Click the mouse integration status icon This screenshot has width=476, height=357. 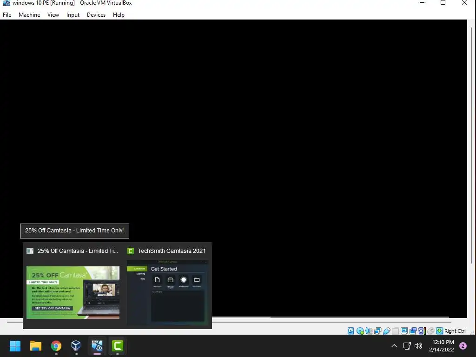tap(431, 331)
